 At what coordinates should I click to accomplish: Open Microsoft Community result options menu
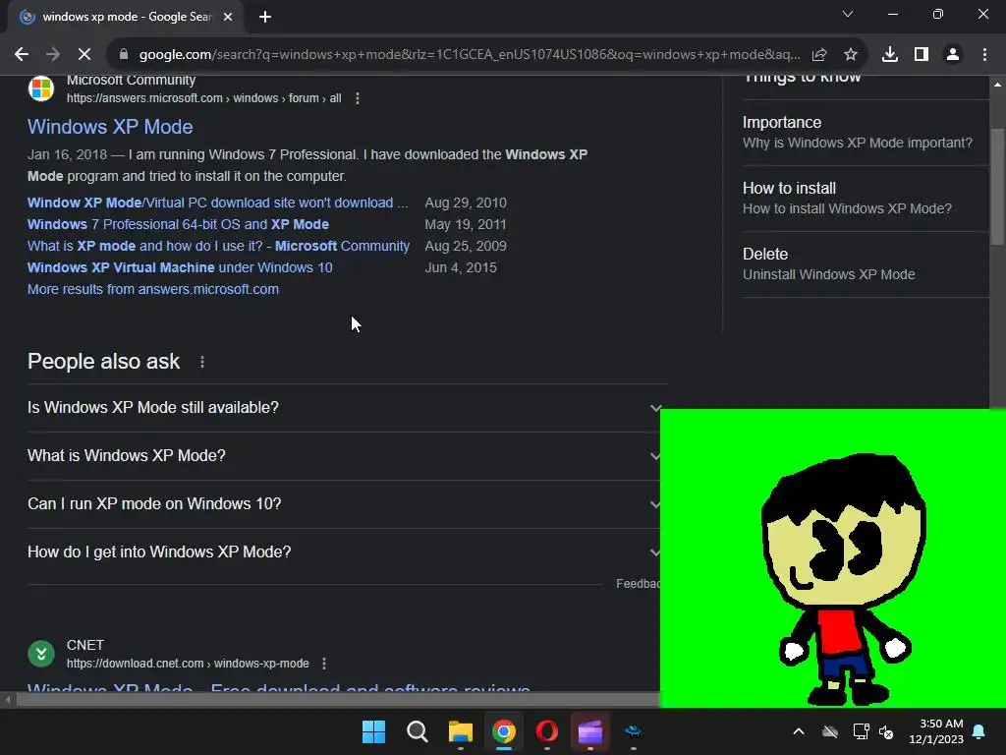(358, 98)
